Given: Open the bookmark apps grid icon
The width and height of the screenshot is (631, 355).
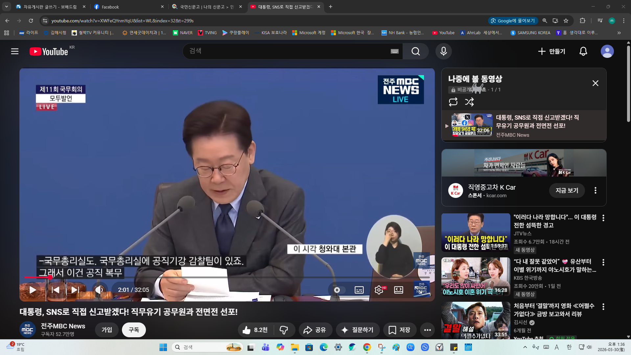Looking at the screenshot, I should (7, 33).
